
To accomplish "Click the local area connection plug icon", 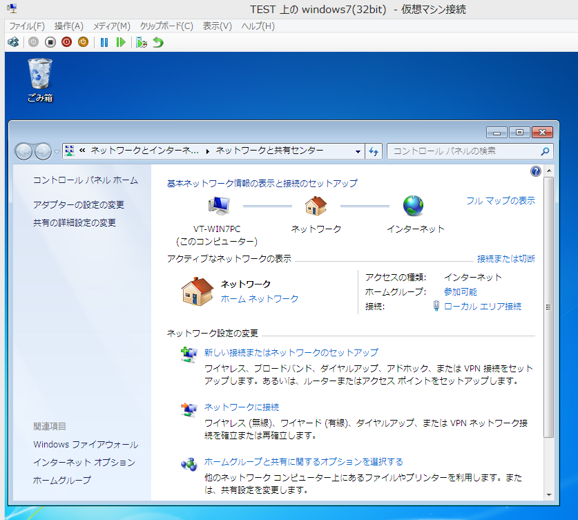I will point(436,306).
